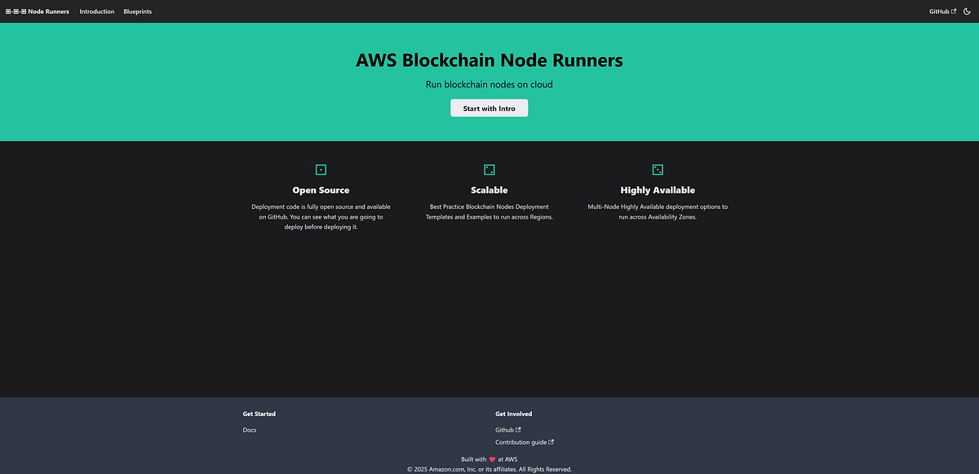Open the Introduction navbar item
The image size is (979, 474).
click(x=97, y=11)
